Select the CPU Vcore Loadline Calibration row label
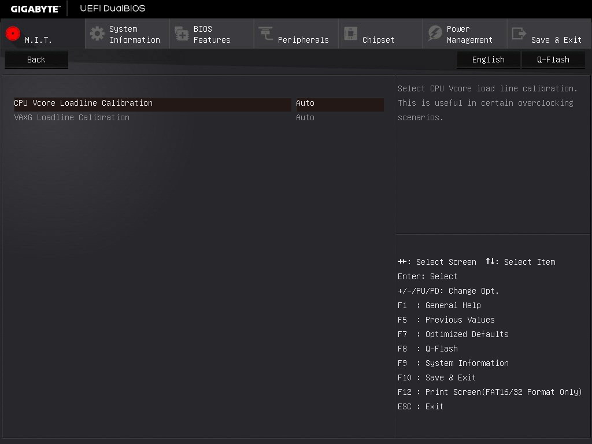592x444 pixels. point(83,103)
